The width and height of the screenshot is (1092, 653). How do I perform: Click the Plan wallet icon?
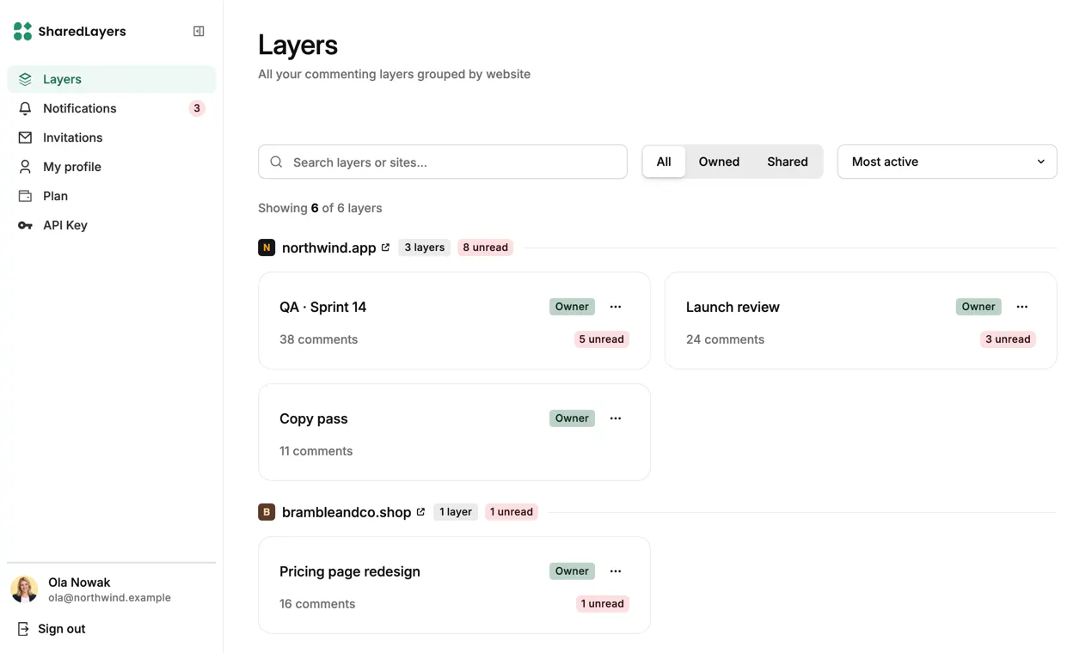tap(25, 196)
